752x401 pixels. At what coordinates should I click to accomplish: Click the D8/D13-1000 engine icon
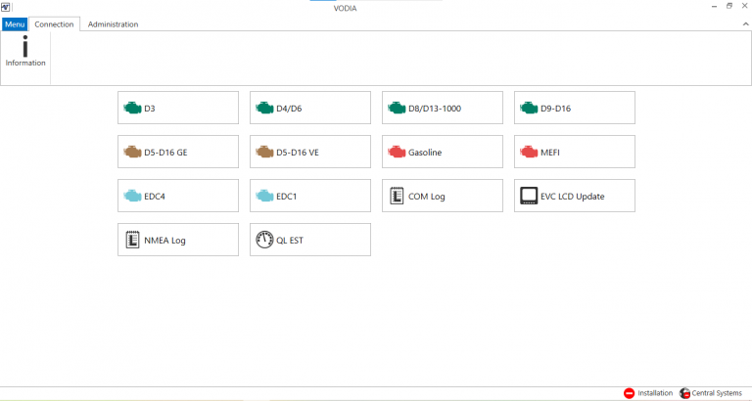pos(397,109)
